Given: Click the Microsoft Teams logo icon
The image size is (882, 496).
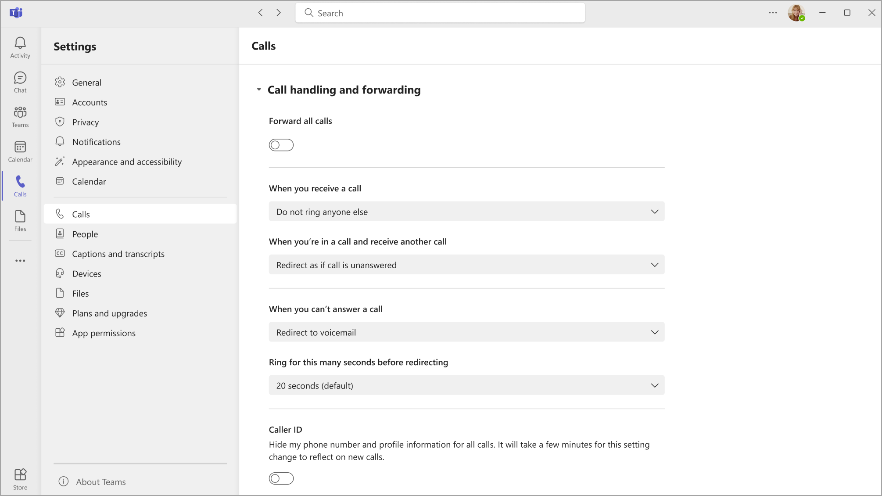Looking at the screenshot, I should point(16,13).
